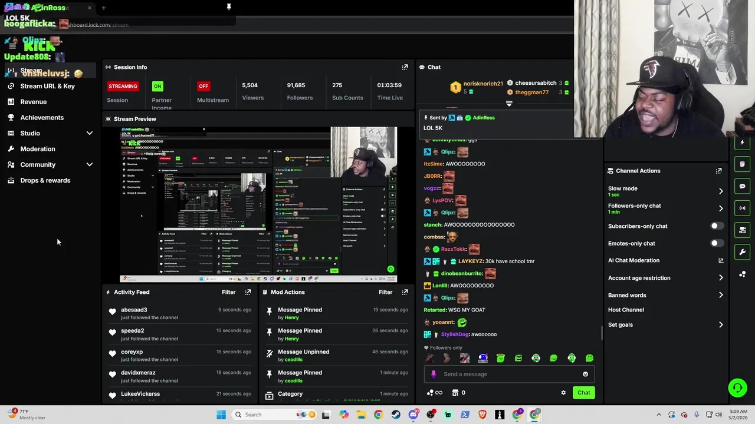
Task: Open Henry's most recent pin from 19 seconds ago
Action: tap(335, 313)
